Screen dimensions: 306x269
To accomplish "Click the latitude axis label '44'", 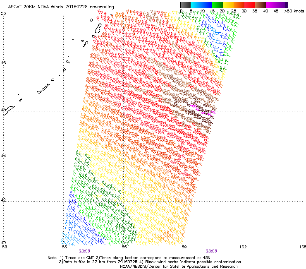I will point(3,156).
